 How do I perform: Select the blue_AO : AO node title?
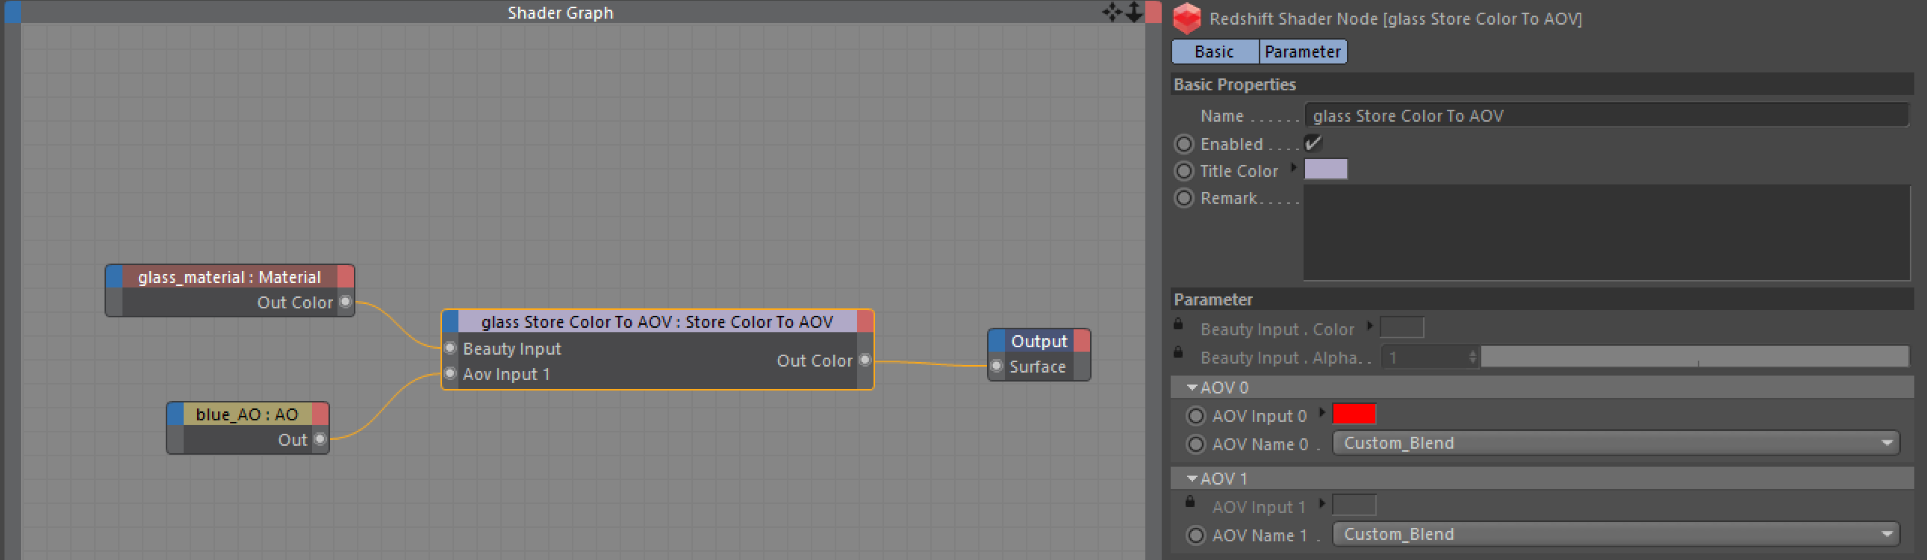(x=247, y=414)
